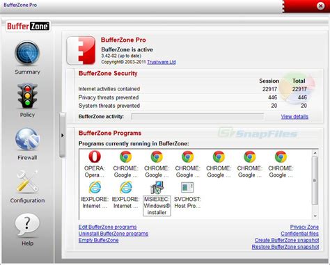Expand the sidebar using the arrow handle
This screenshot has height=265, width=330.
click(x=62, y=135)
